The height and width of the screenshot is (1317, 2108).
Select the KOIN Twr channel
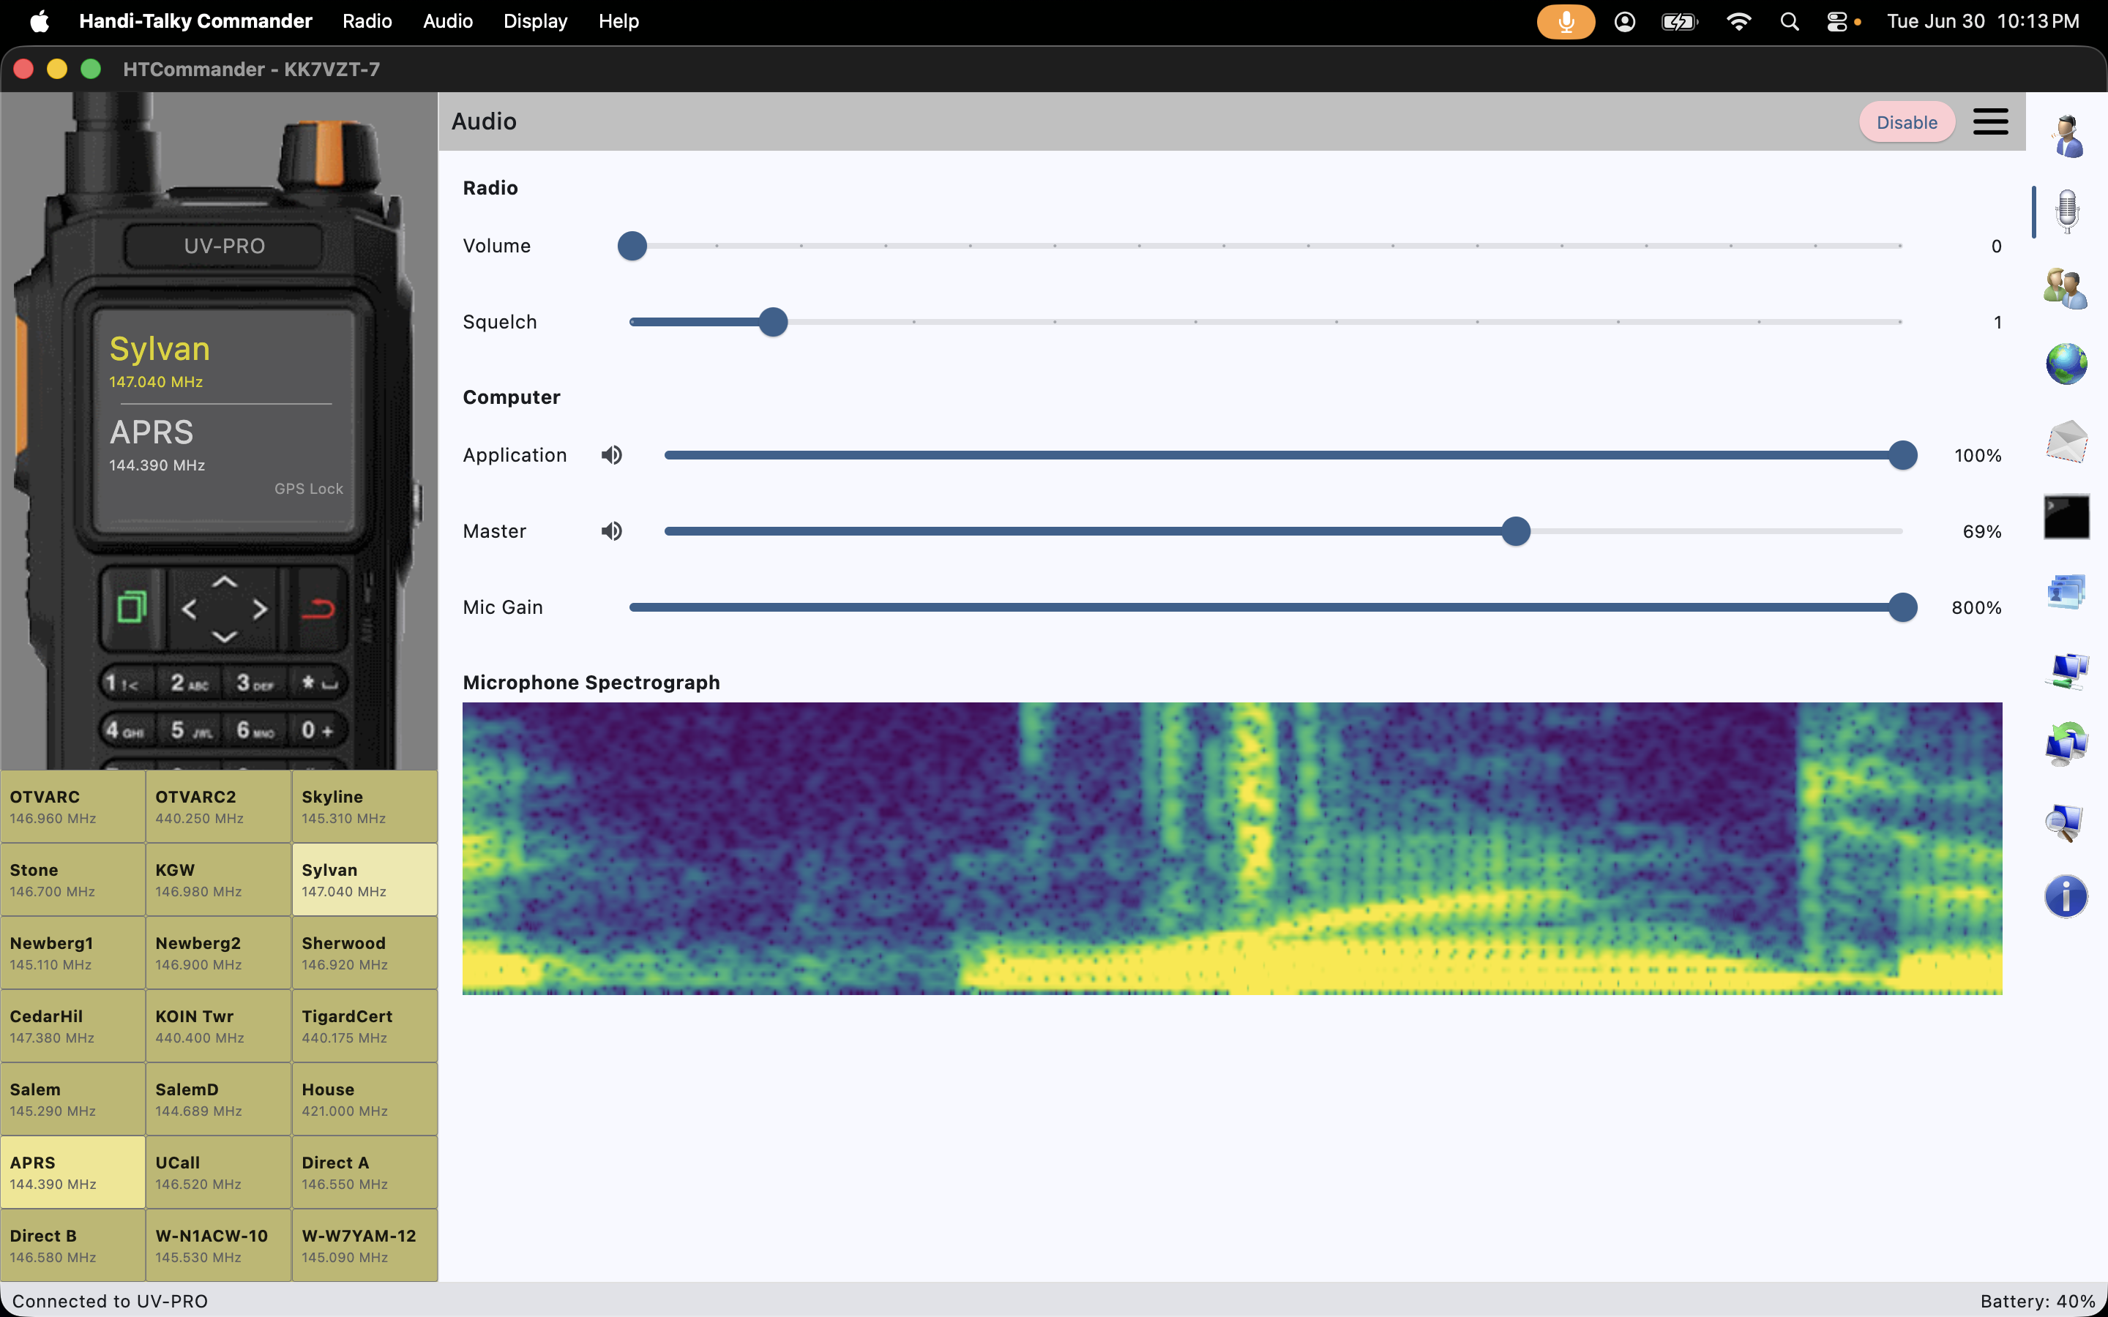[x=219, y=1026]
